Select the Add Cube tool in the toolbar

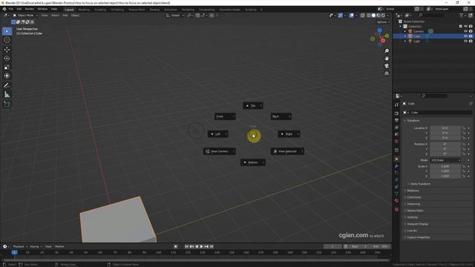pos(7,104)
